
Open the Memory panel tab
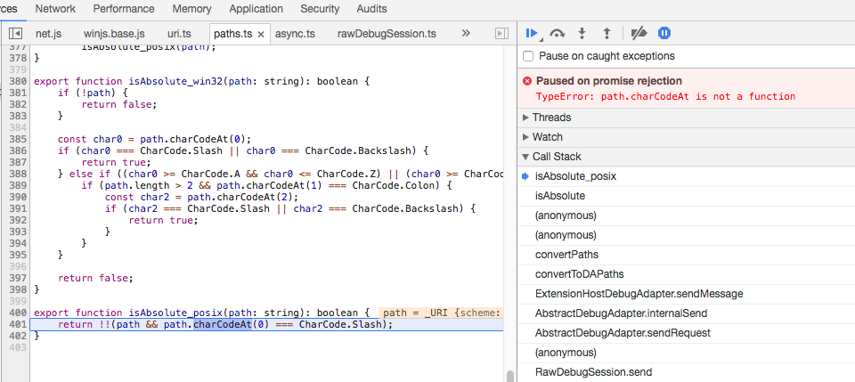[192, 9]
